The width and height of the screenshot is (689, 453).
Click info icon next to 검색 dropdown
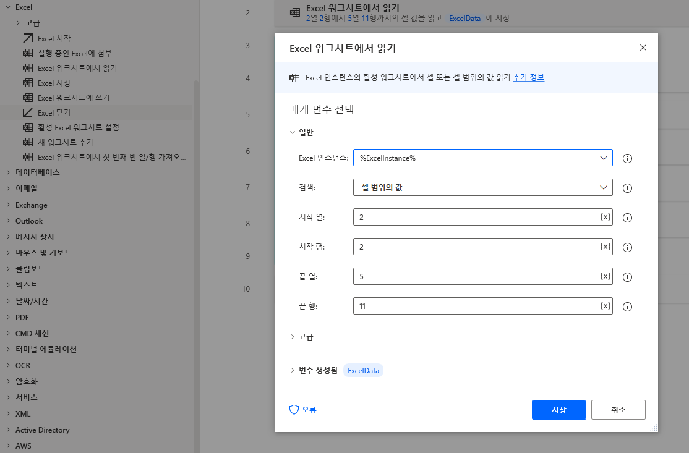pos(627,188)
